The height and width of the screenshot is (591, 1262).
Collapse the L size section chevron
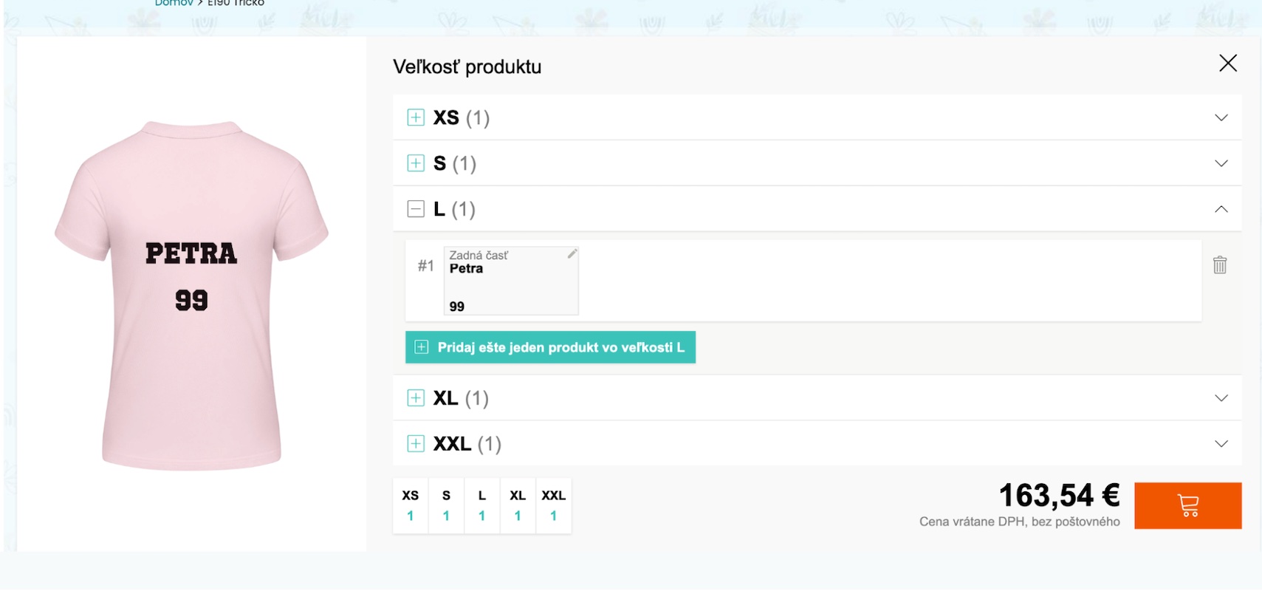pyautogui.click(x=1221, y=209)
